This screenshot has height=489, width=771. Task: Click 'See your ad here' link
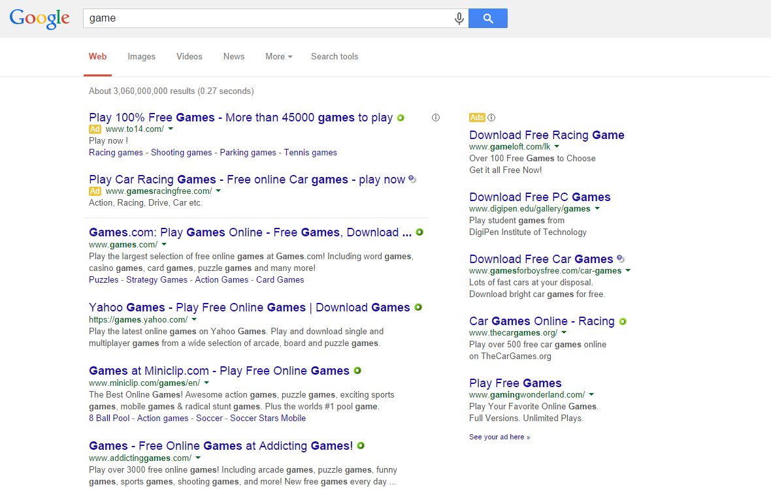500,437
